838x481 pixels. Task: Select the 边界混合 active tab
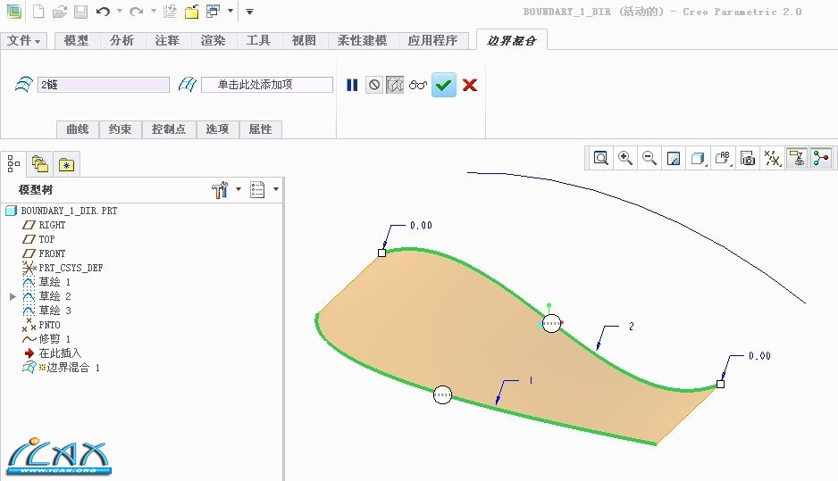click(511, 40)
